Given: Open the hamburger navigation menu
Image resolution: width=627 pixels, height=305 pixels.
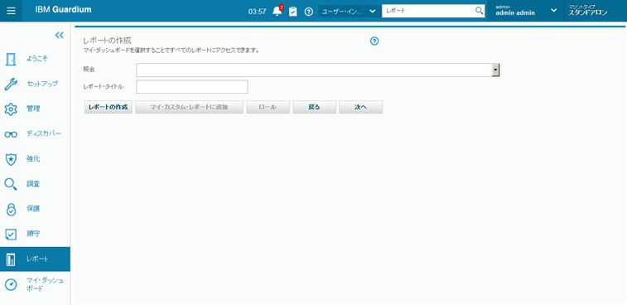Looking at the screenshot, I should pyautogui.click(x=12, y=11).
